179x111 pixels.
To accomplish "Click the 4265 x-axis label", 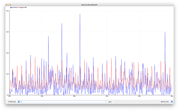I will point(42,96).
